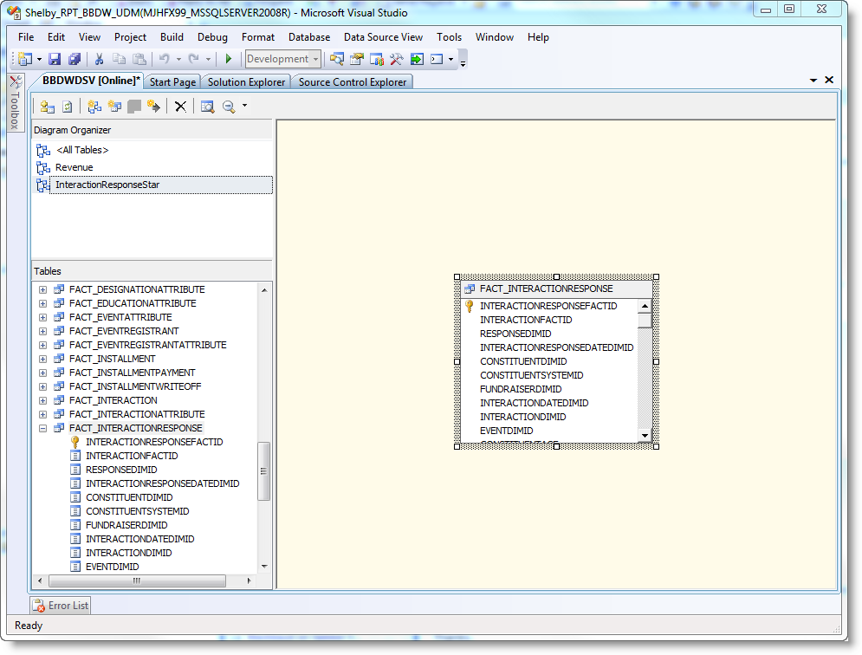
Task: Open the New Project dropdown arrow
Action: (x=39, y=60)
